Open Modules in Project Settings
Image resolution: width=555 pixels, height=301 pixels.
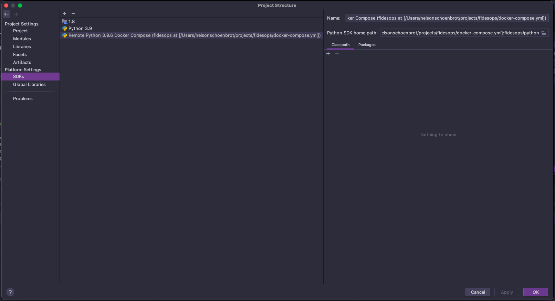coord(22,39)
